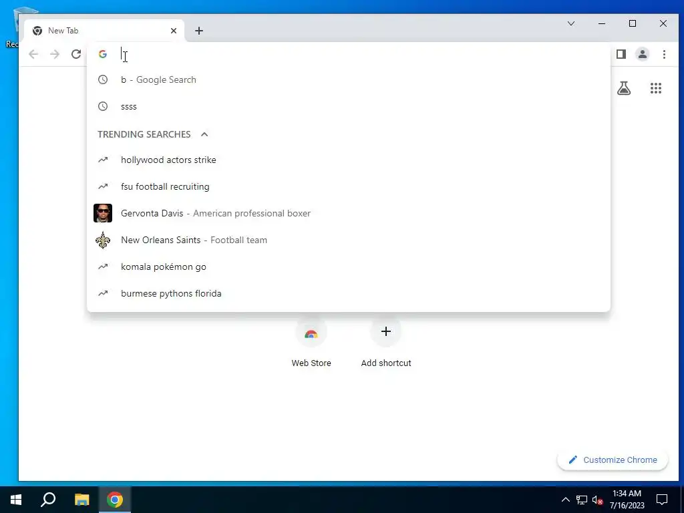The width and height of the screenshot is (684, 513).
Task: Click the clock icon beside 'ssss'
Action: (x=103, y=106)
